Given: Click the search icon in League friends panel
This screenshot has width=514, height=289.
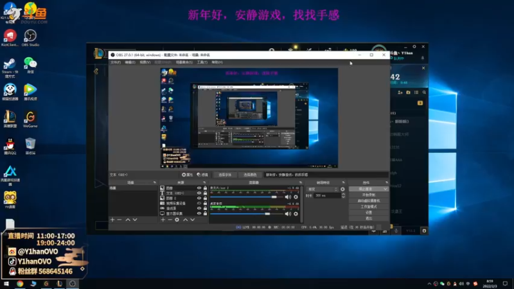Looking at the screenshot, I should [x=424, y=92].
